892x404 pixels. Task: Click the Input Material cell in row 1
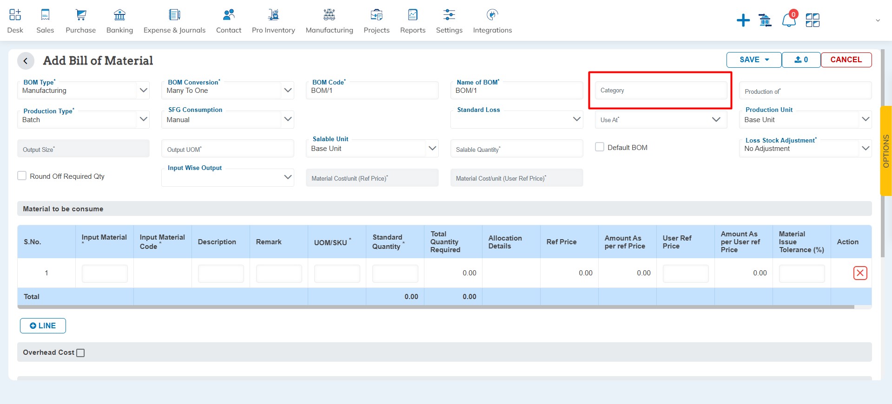click(105, 274)
